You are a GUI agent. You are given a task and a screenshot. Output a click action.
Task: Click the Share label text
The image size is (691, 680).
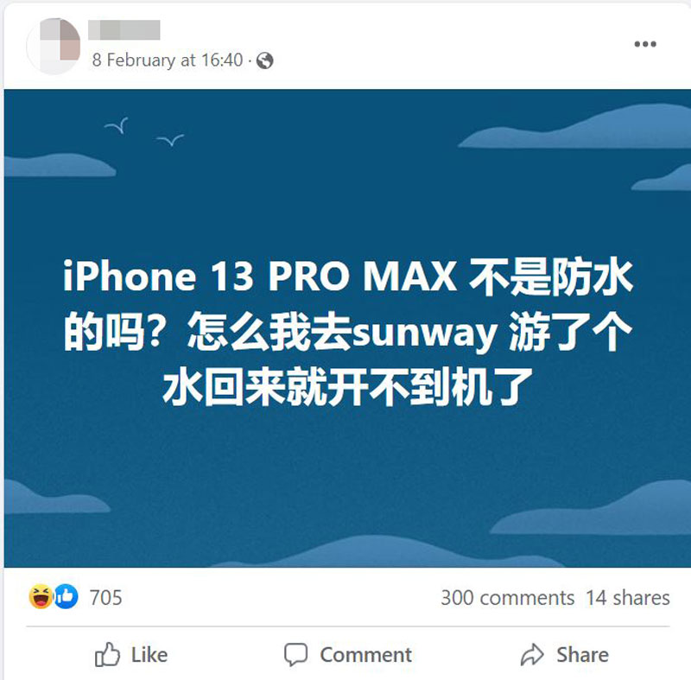click(582, 655)
